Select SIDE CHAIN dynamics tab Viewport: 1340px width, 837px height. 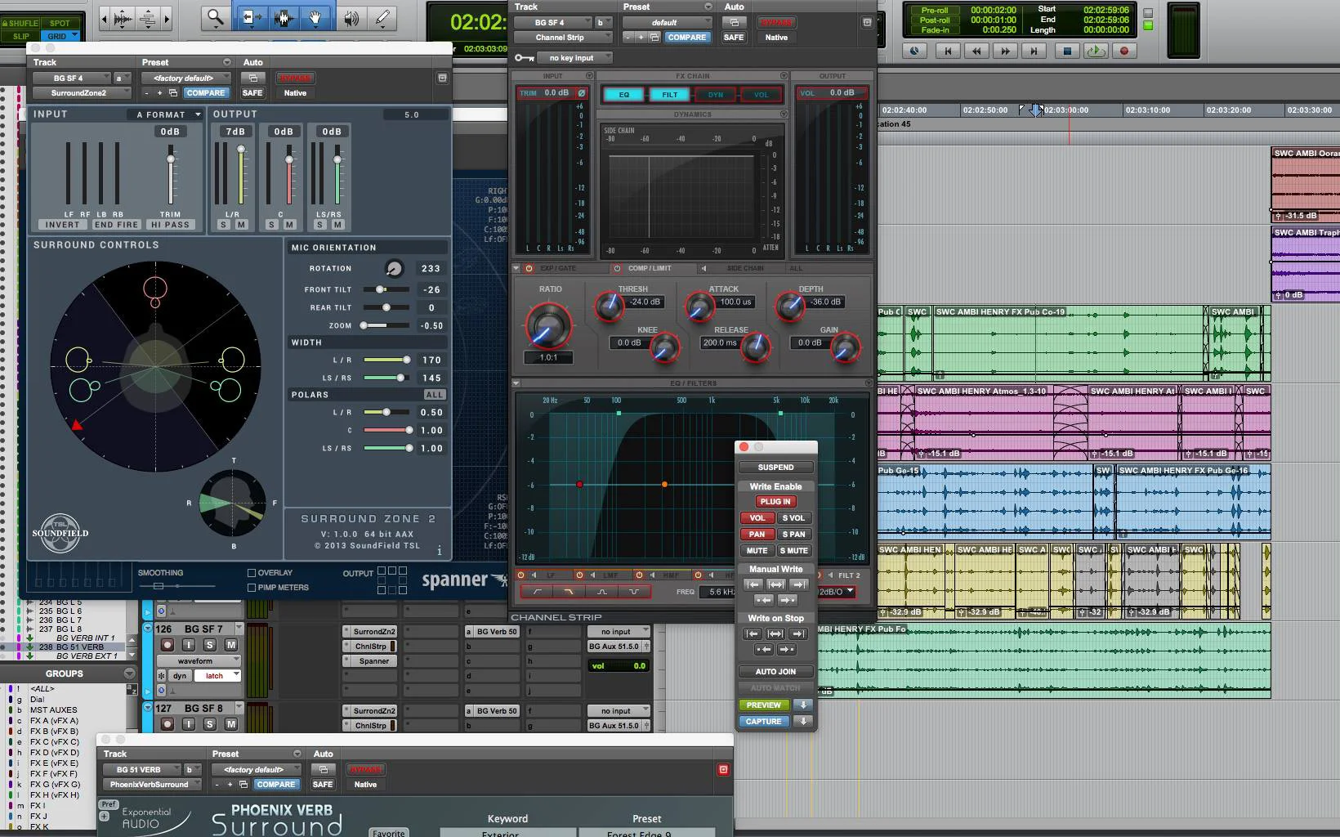744,268
